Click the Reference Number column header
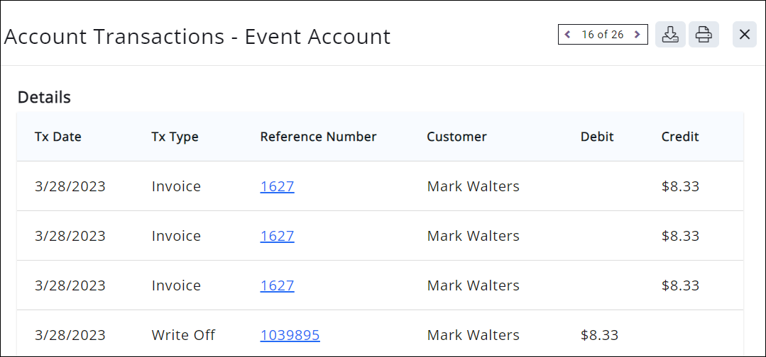The image size is (766, 357). pos(318,137)
